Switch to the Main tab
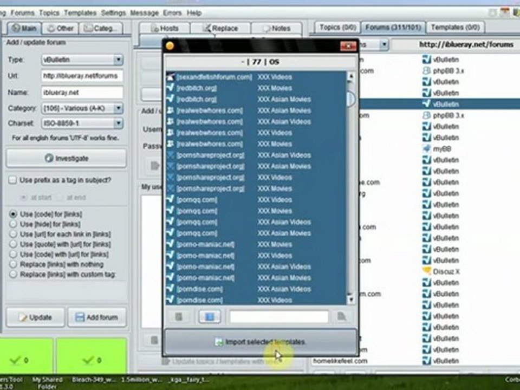The height and width of the screenshot is (390, 520). [24, 28]
